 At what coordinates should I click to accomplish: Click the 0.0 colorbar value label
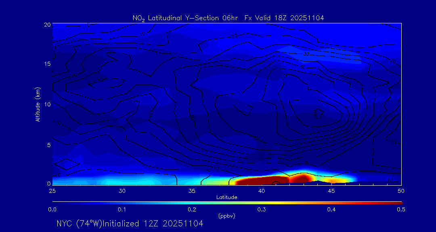click(52, 209)
